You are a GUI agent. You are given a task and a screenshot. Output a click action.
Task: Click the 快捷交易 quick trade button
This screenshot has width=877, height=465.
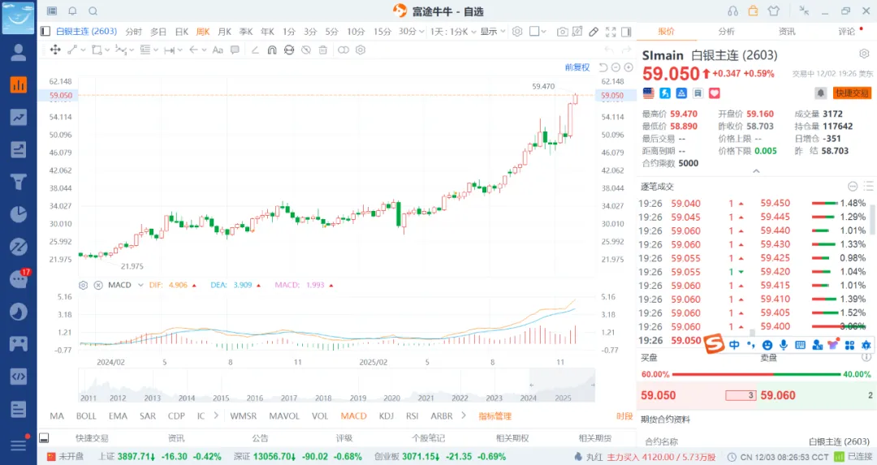852,93
